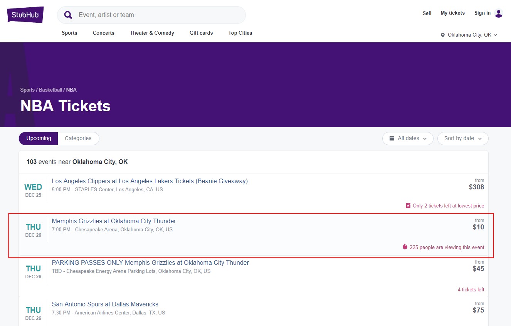Open the Theater & Comedy menu
Image resolution: width=511 pixels, height=326 pixels.
152,33
